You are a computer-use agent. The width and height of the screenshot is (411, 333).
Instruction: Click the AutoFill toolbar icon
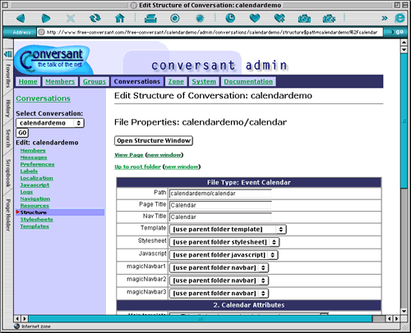pos(150,18)
